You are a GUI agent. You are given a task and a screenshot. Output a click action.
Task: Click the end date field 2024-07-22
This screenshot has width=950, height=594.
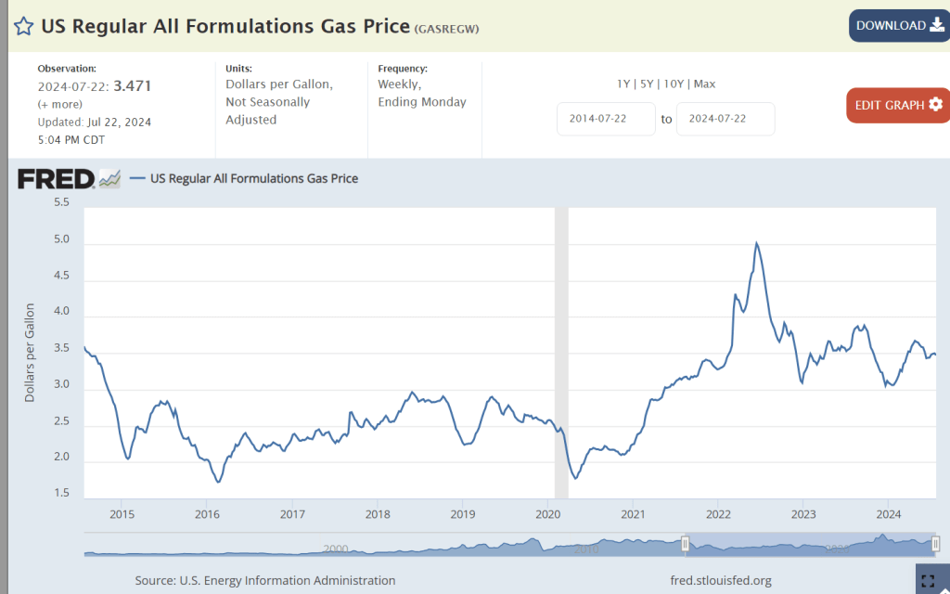(725, 119)
